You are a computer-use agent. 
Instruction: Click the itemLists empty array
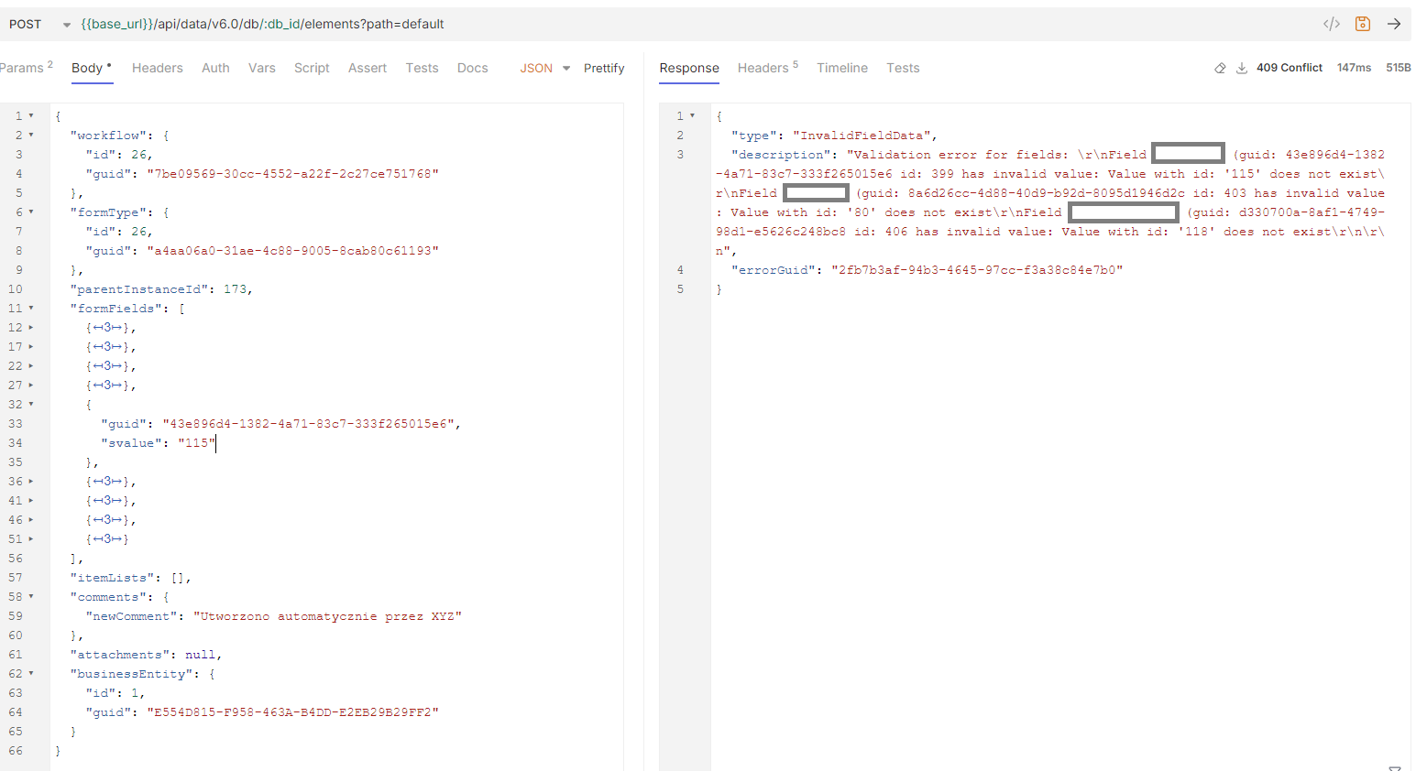(178, 577)
